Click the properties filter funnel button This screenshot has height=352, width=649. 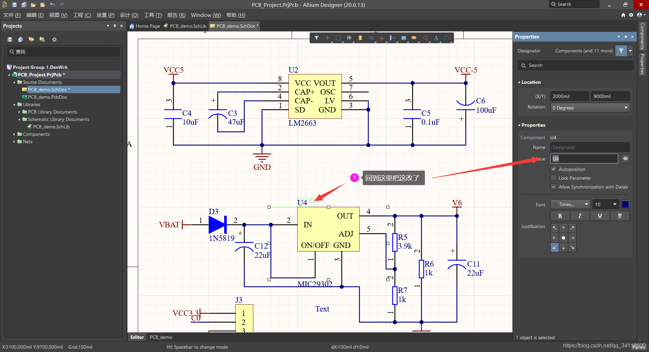click(621, 51)
